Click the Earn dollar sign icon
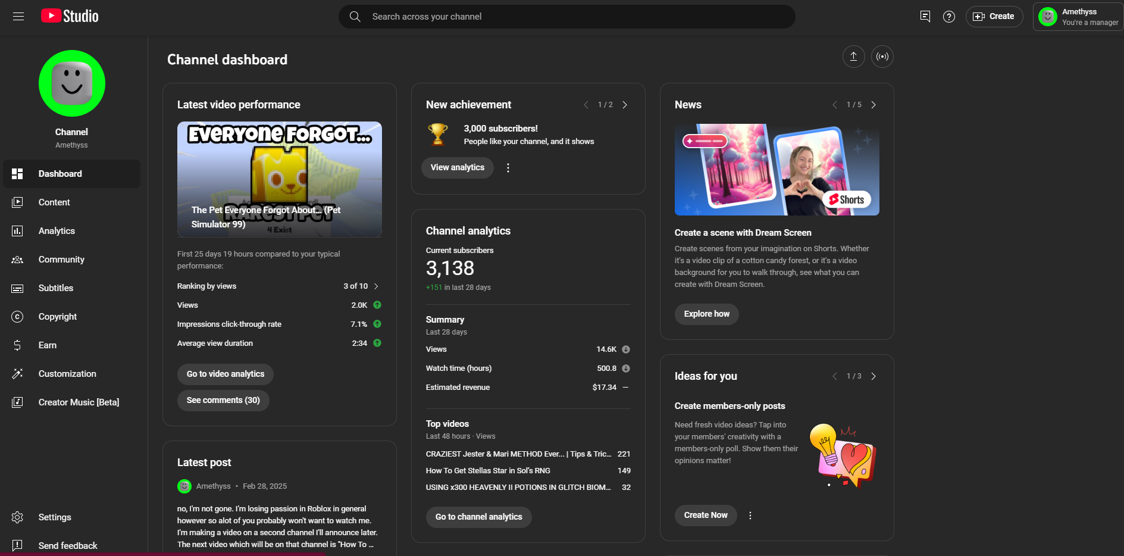The image size is (1124, 556). click(17, 345)
